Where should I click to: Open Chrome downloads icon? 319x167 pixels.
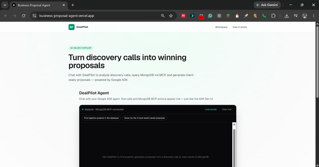[x=287, y=16]
